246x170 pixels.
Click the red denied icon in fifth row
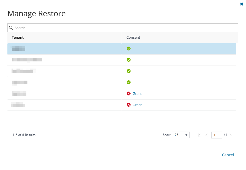pyautogui.click(x=129, y=93)
